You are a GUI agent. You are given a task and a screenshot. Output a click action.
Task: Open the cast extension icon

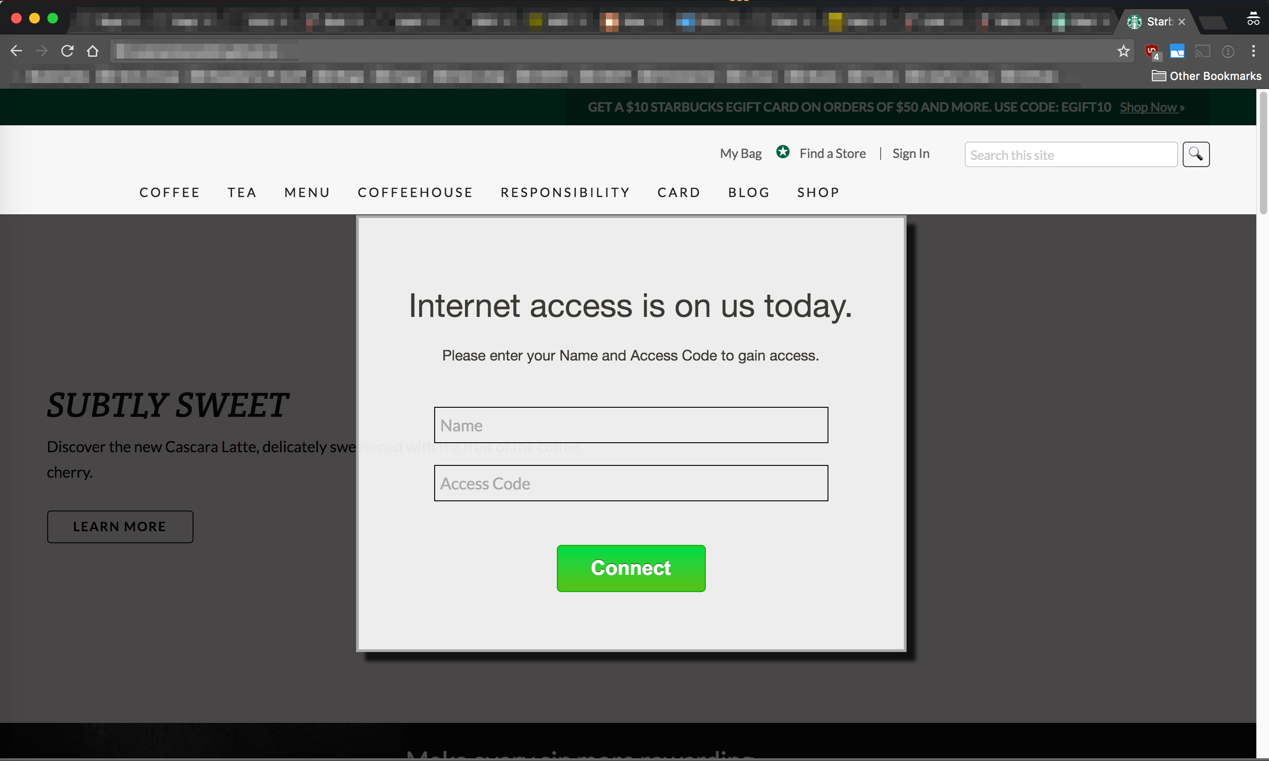pos(1202,51)
